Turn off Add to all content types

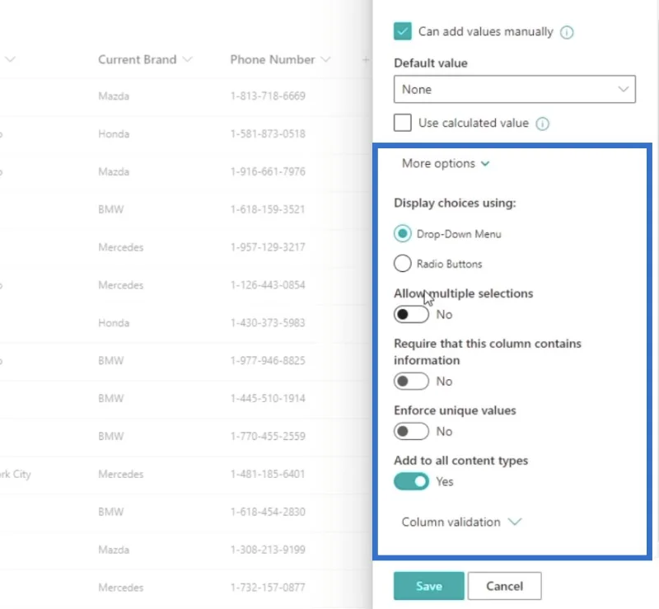click(x=411, y=481)
